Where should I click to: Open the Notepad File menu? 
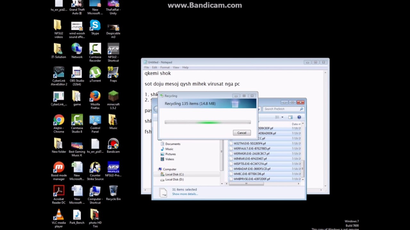click(146, 67)
